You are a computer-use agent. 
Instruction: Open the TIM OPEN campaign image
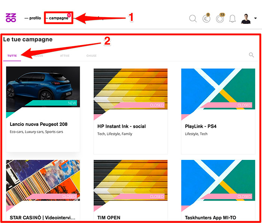pyautogui.click(x=131, y=180)
